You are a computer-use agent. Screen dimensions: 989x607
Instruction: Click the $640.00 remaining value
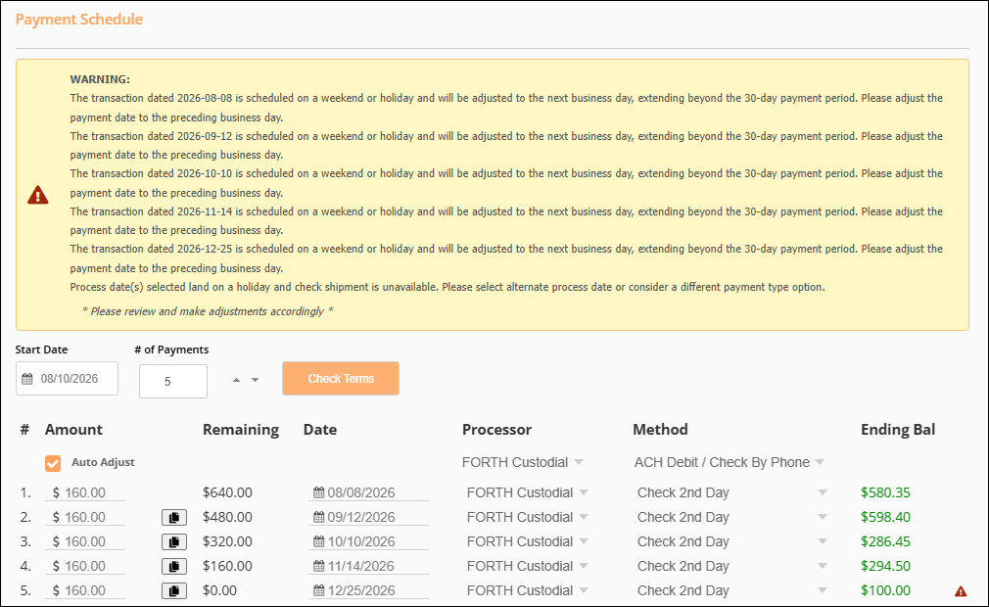[227, 492]
